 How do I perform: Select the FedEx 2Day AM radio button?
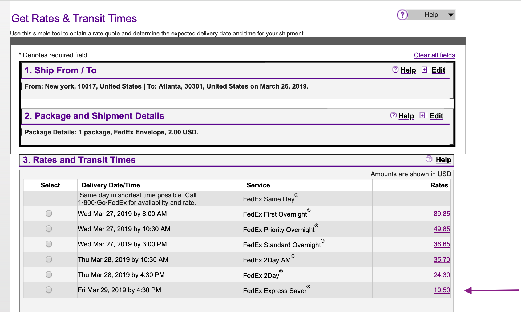pos(49,259)
